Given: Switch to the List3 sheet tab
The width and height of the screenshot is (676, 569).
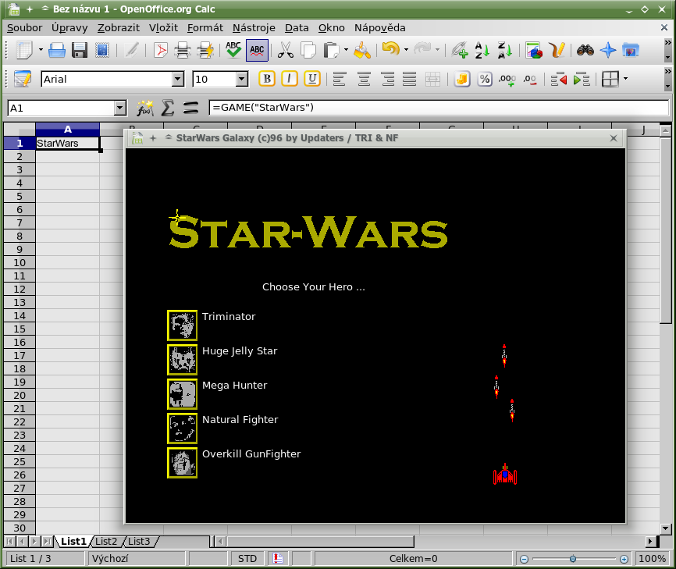Looking at the screenshot, I should click(139, 542).
